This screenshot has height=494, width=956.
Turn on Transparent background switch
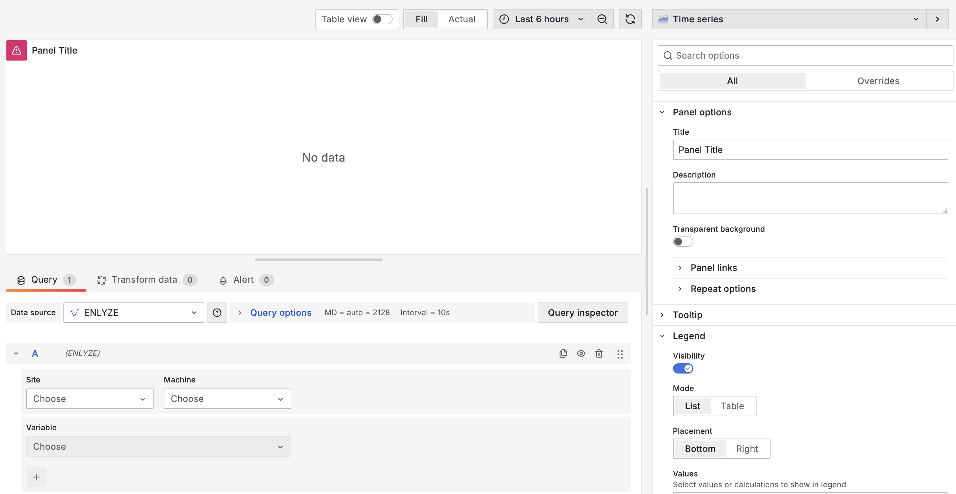click(x=683, y=242)
